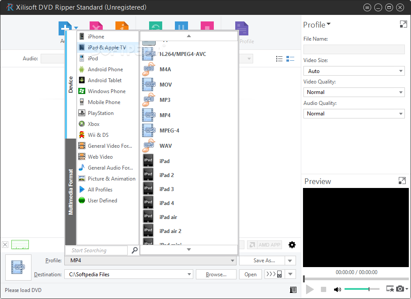Open settings gear icon
Image resolution: width=411 pixels, height=299 pixels.
tap(292, 245)
